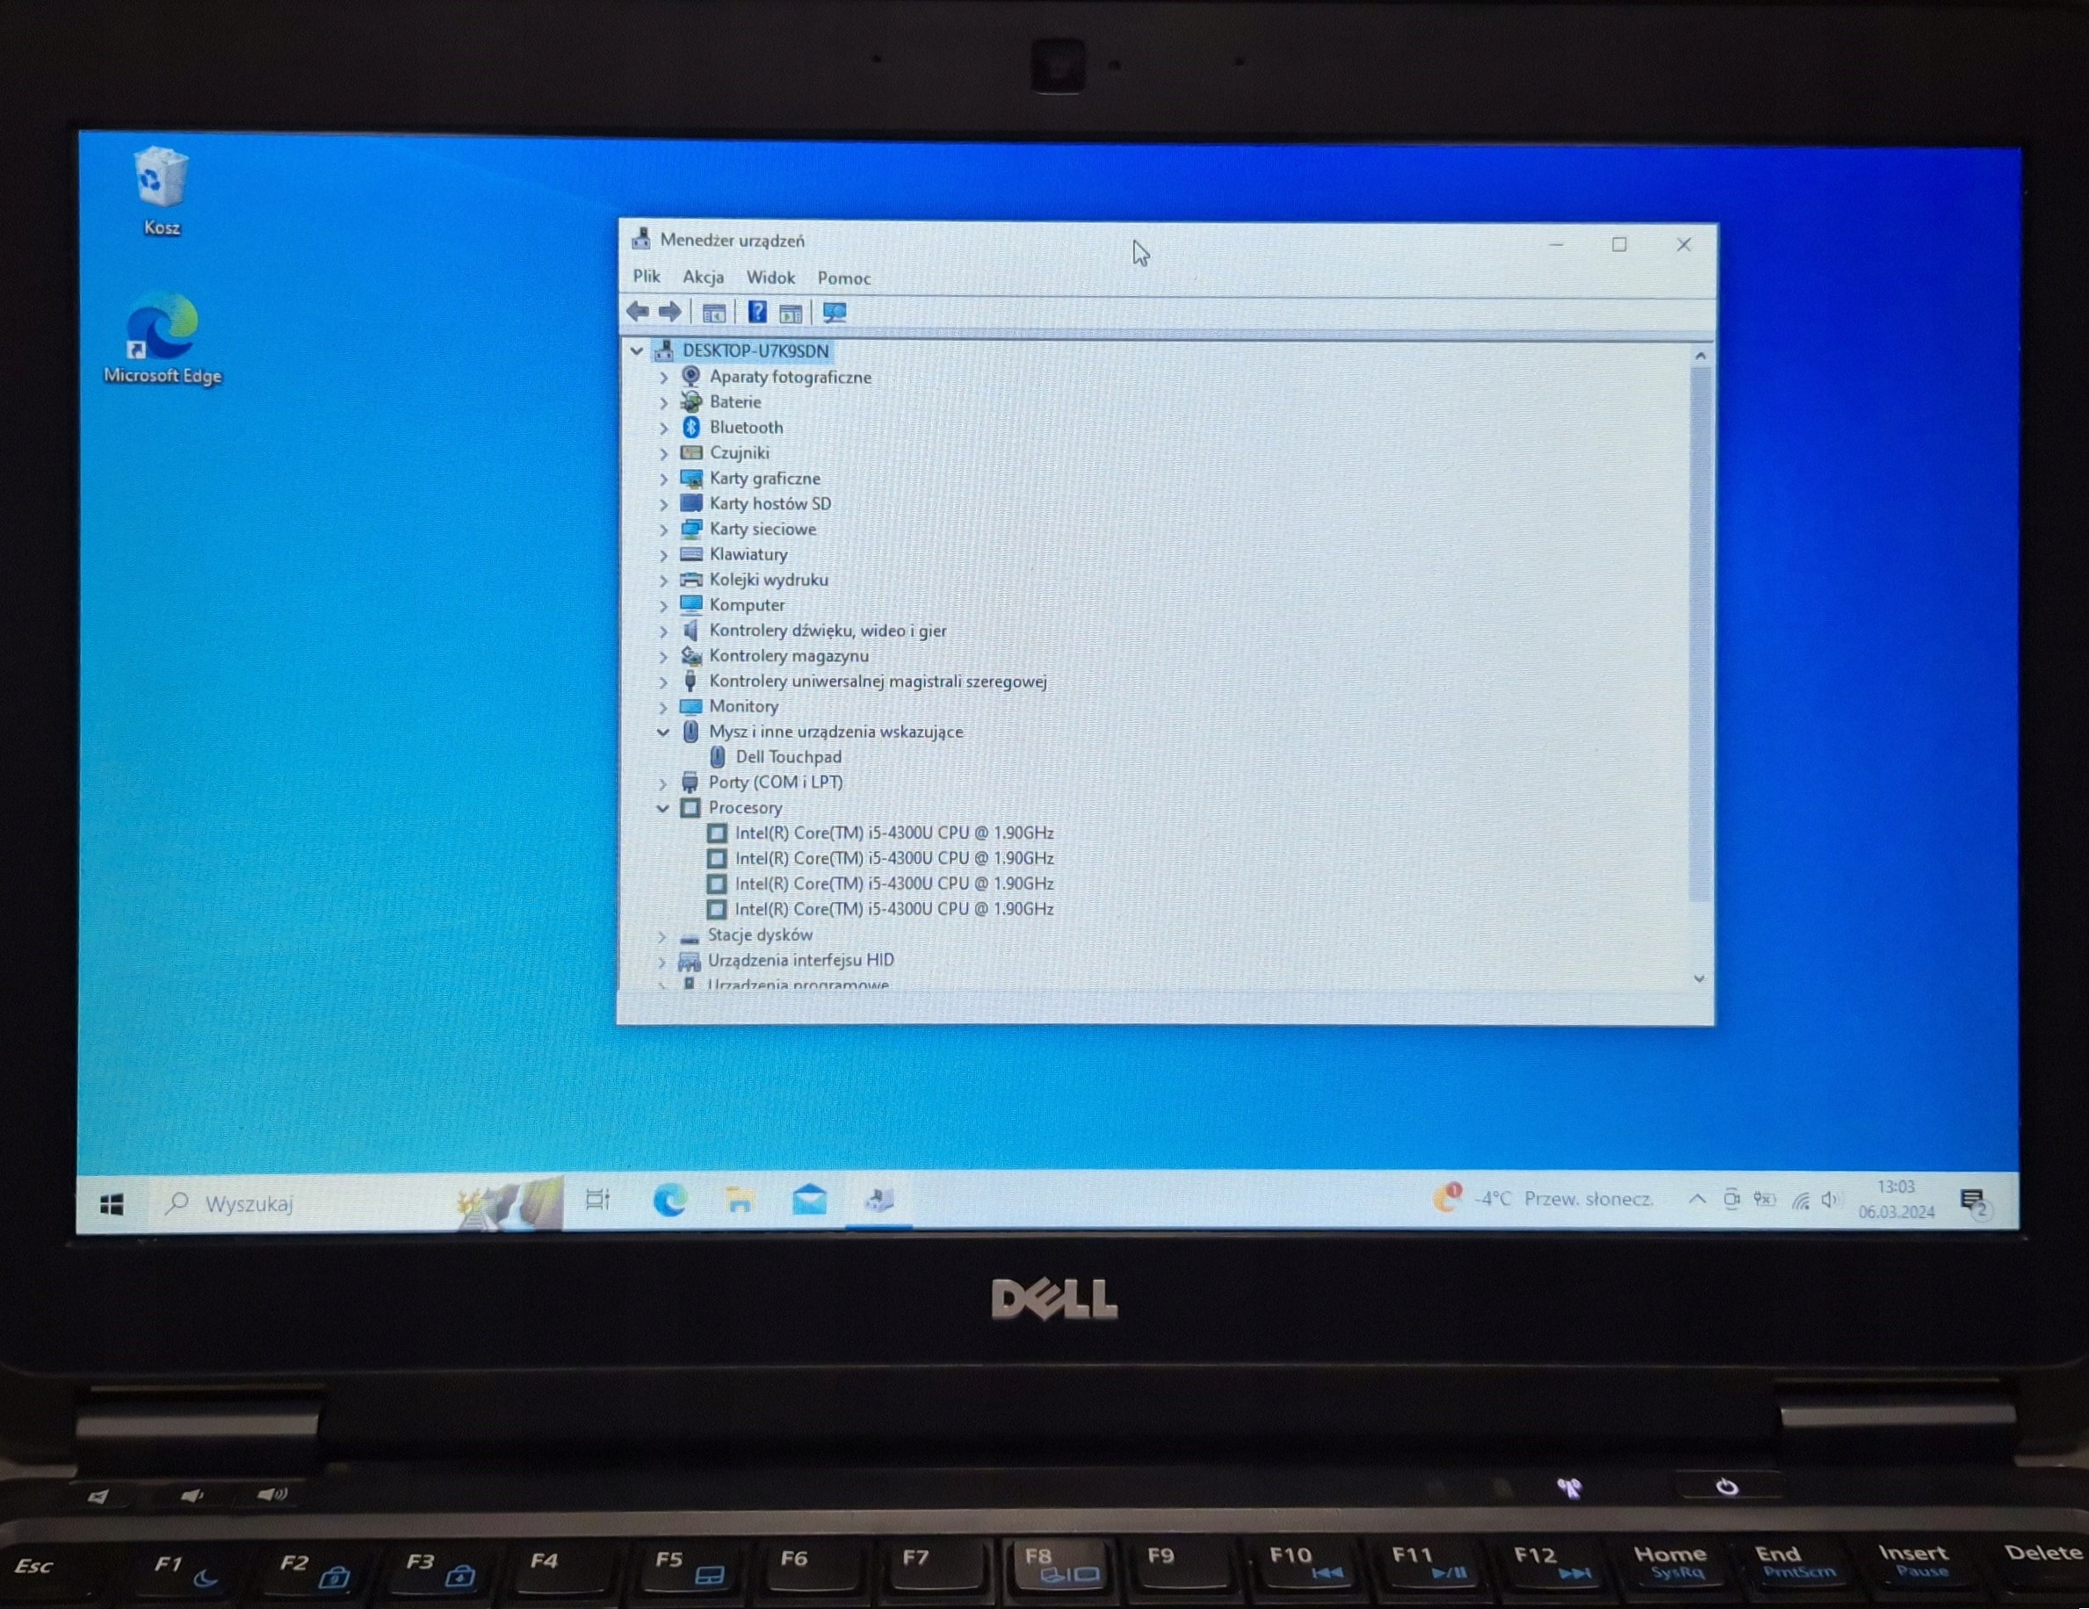Image resolution: width=2089 pixels, height=1609 pixels.
Task: Collapse the Procesory node
Action: (661, 808)
